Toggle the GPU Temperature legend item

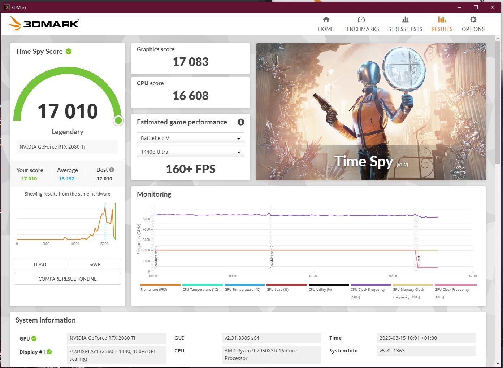[244, 288]
